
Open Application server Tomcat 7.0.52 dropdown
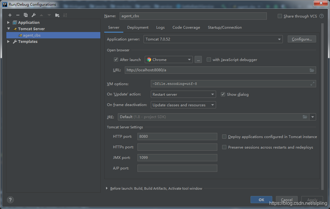coord(213,39)
